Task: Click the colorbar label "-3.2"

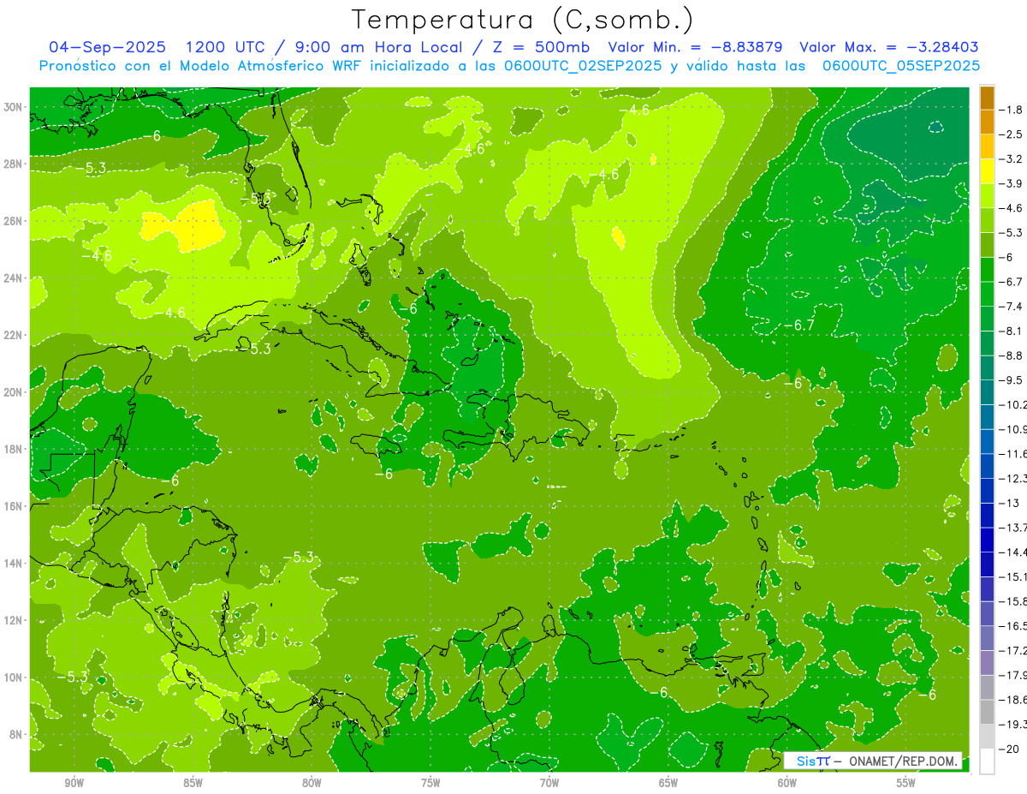Action: click(x=1012, y=159)
